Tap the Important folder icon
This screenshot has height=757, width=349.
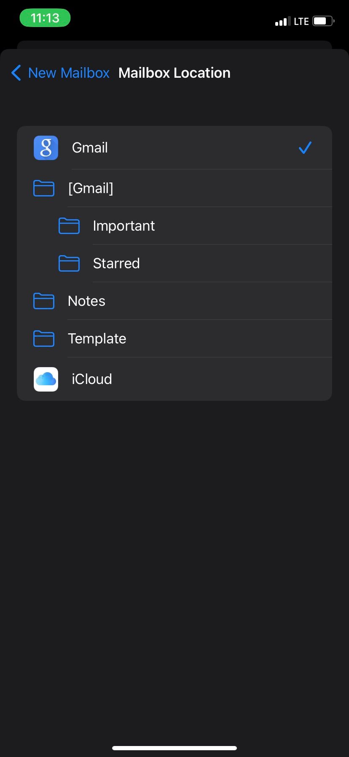pos(69,226)
